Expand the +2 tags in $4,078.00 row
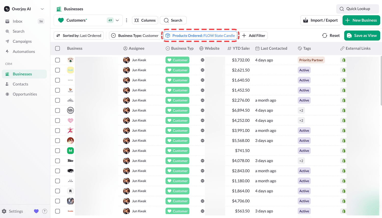This screenshot has height=218, width=382. click(x=301, y=161)
